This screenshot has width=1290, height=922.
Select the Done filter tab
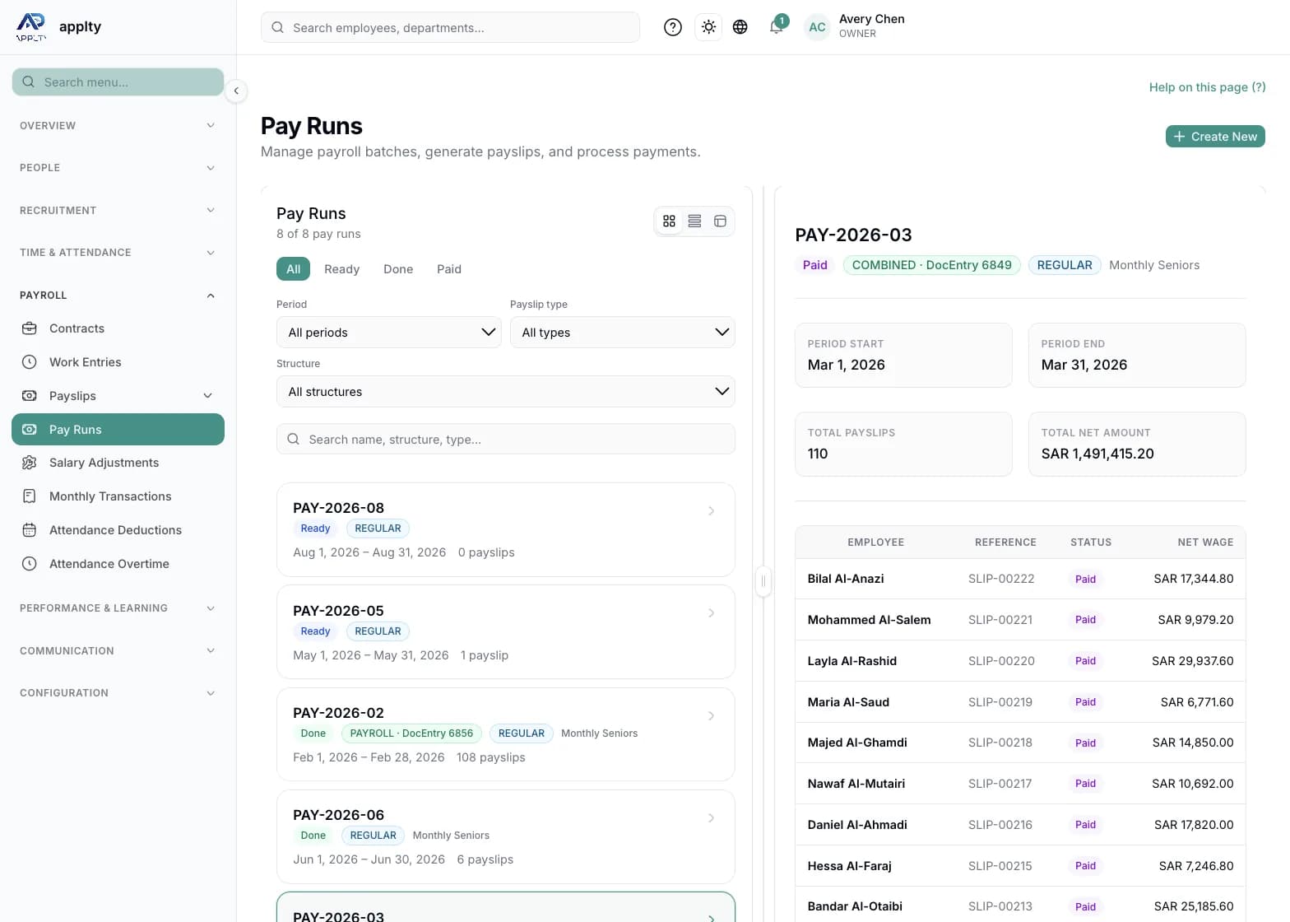click(x=398, y=269)
